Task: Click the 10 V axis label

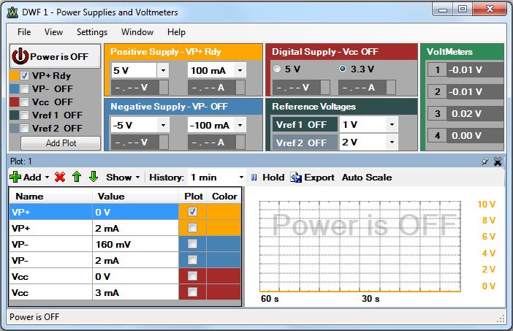Action: click(x=486, y=205)
